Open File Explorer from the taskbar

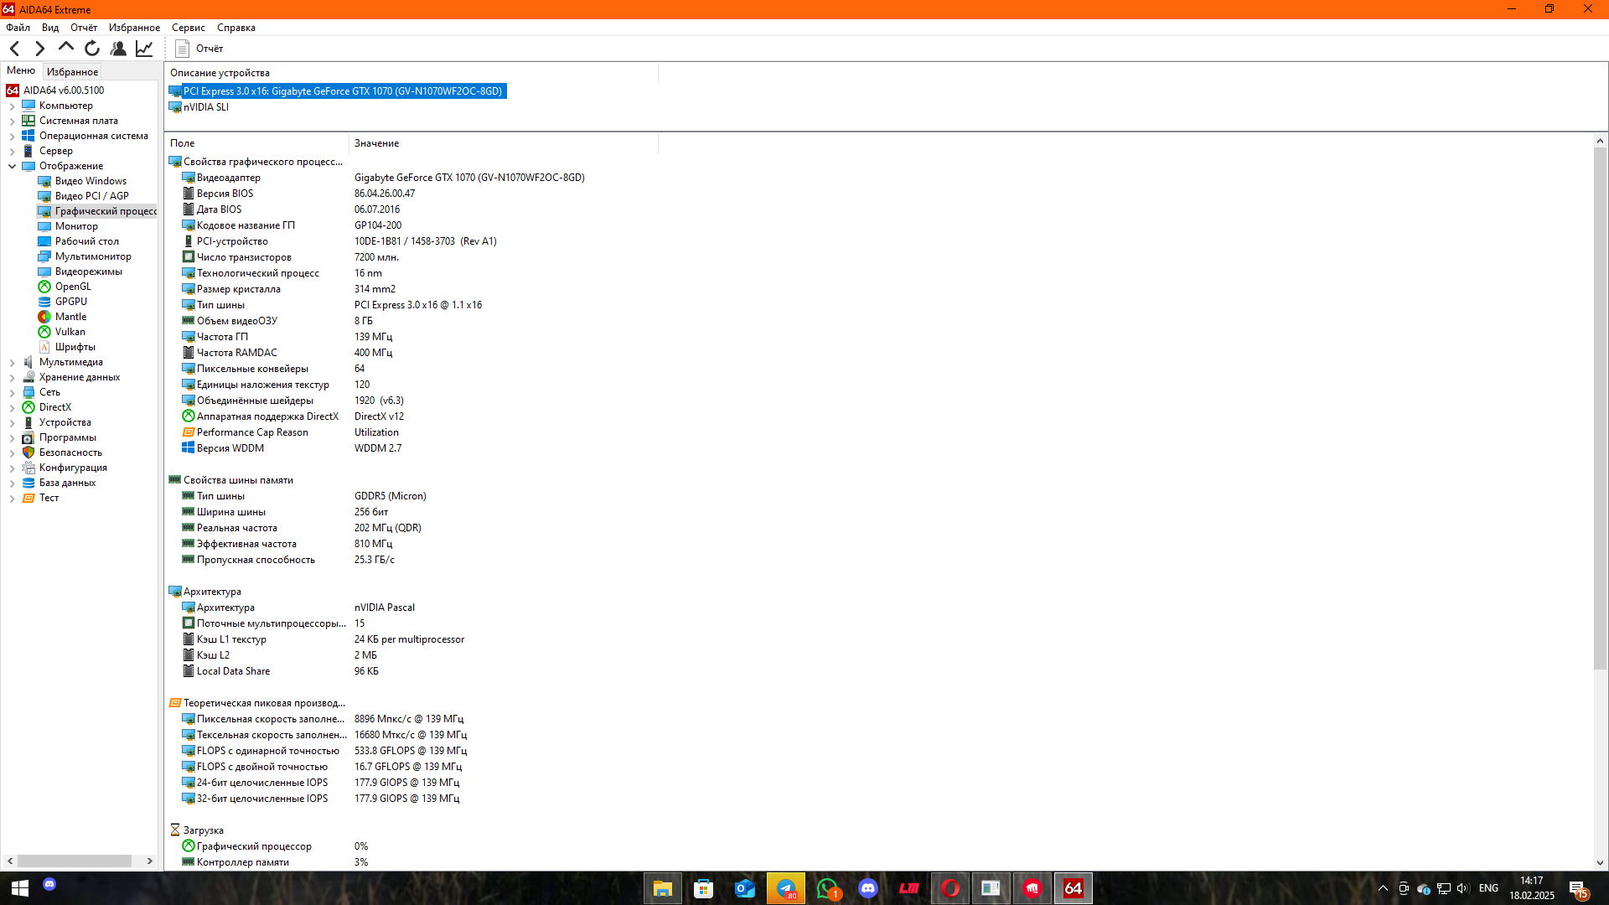tap(663, 888)
